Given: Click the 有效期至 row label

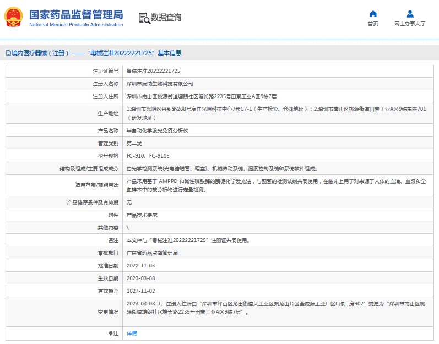Looking at the screenshot, I should coord(108,291).
